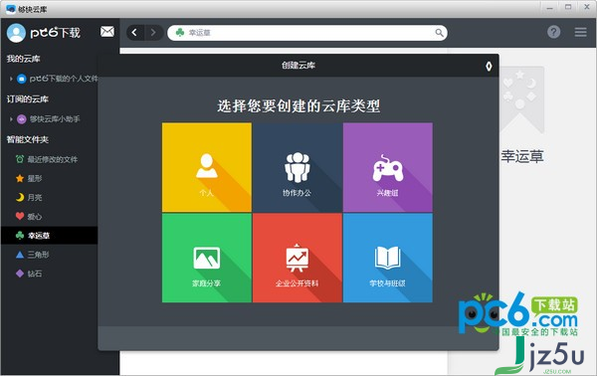Select the 幸运草 clover folder in sidebar
The image size is (597, 376).
[49, 236]
